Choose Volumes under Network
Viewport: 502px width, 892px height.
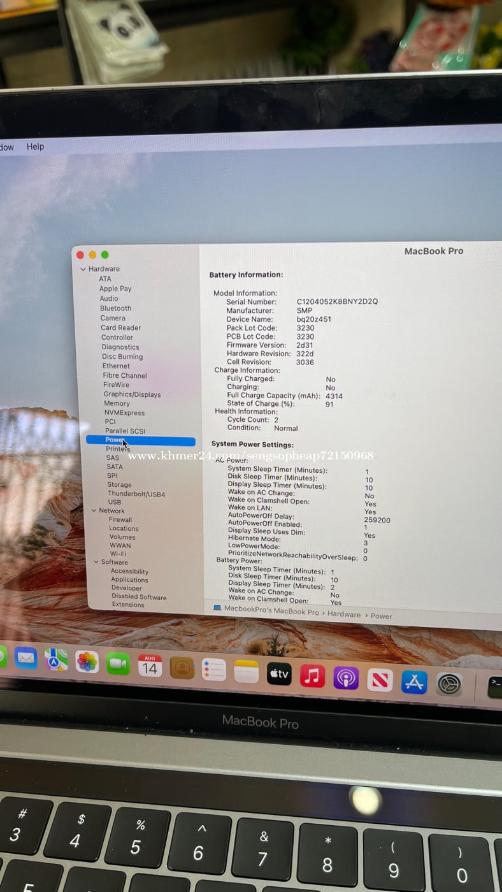coord(122,537)
